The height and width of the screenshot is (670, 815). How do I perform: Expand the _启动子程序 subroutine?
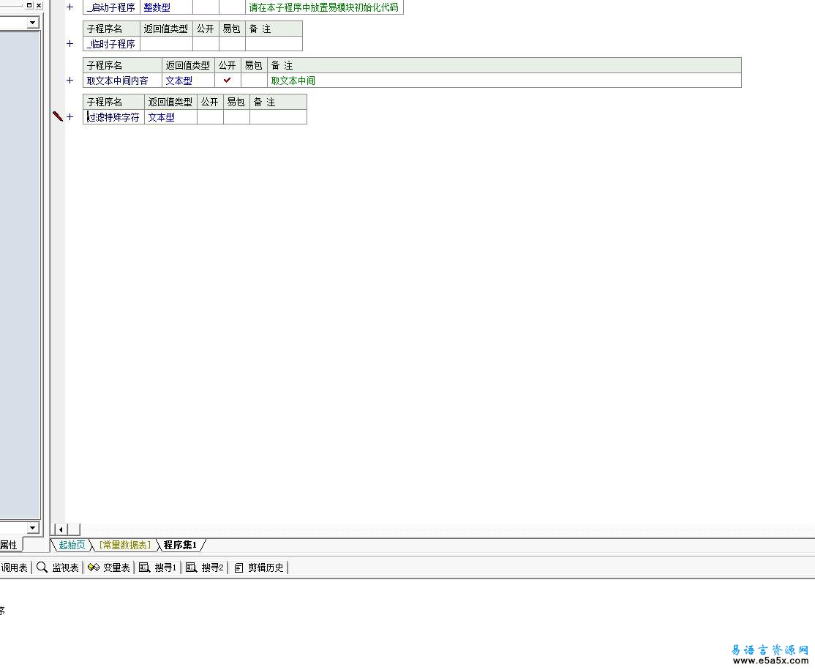70,7
